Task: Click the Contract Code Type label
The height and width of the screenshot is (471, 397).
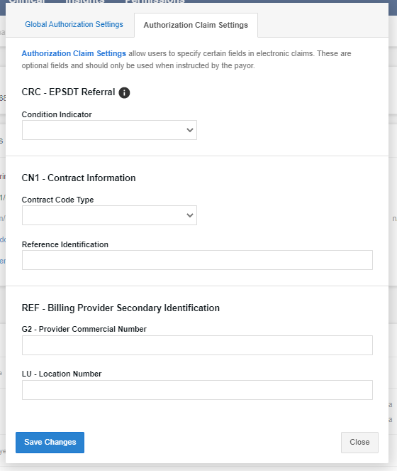Action: [57, 200]
